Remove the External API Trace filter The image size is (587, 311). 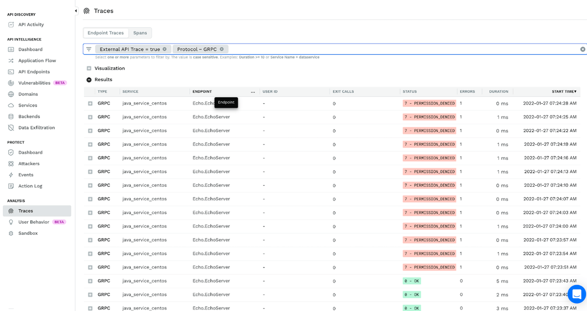165,49
